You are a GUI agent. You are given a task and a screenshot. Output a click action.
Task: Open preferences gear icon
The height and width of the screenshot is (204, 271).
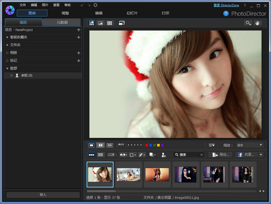95,5
